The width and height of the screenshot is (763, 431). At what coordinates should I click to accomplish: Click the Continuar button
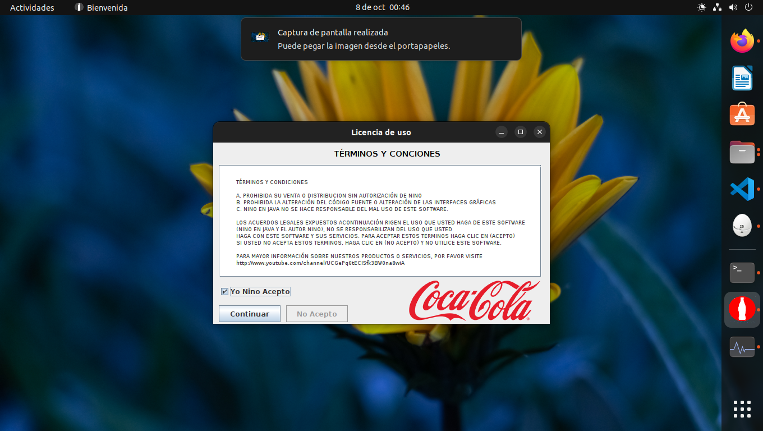tap(250, 314)
